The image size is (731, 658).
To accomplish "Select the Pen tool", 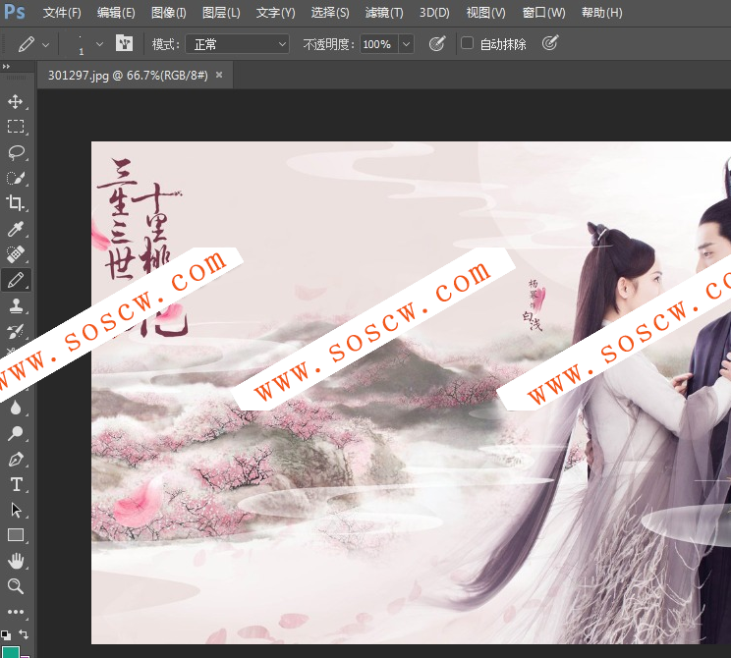I will 16,459.
